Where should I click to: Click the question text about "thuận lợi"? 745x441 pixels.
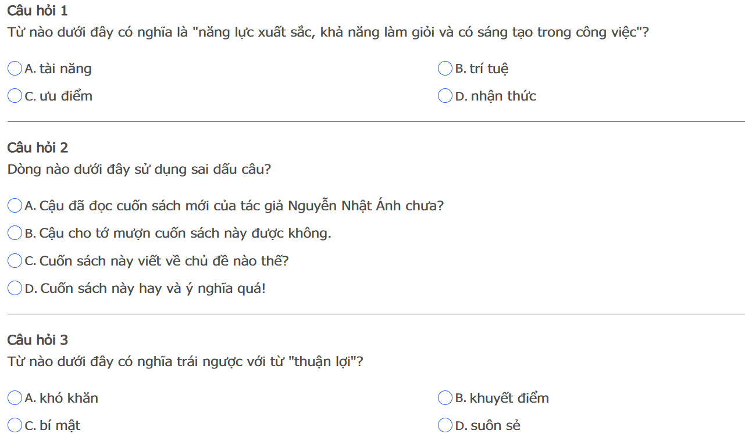point(185,361)
